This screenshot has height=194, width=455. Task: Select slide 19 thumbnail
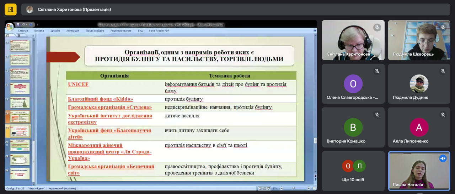click(x=20, y=131)
